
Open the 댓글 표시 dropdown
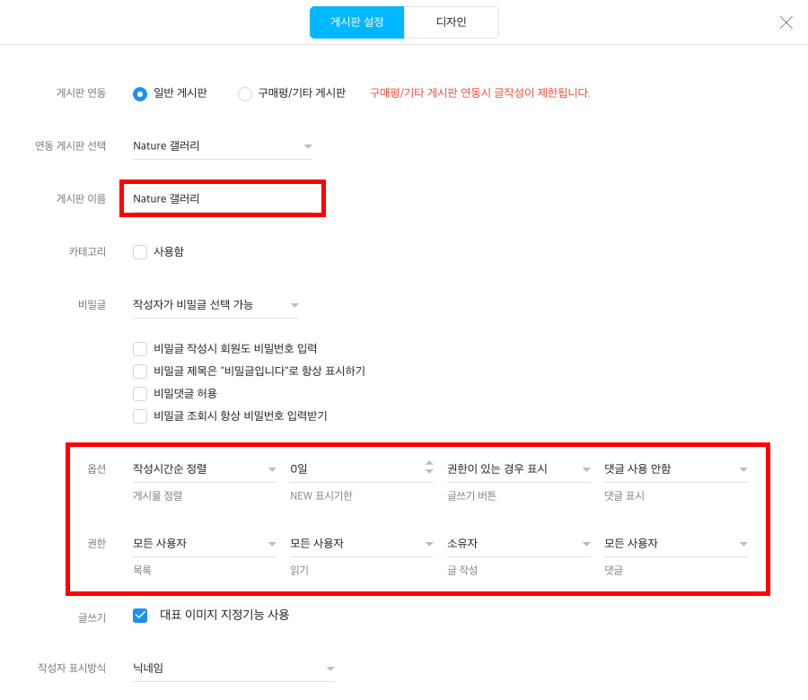(675, 469)
